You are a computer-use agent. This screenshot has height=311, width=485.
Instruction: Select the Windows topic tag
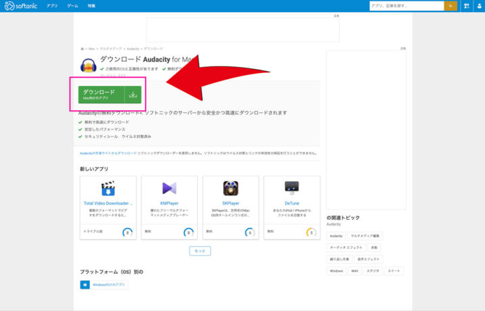[336, 271]
